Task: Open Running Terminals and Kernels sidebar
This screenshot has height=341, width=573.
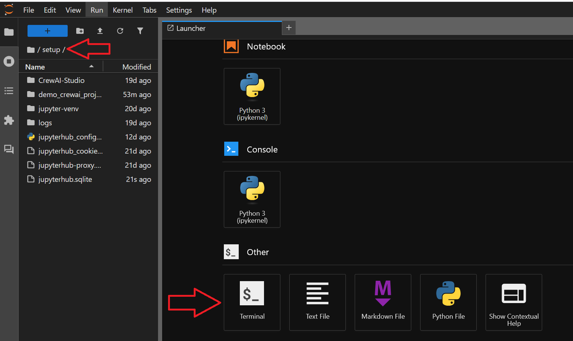Action: pyautogui.click(x=9, y=61)
